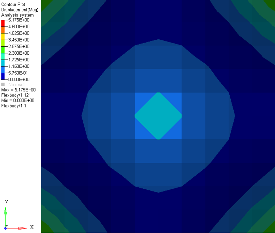This screenshot has width=275, height=233.
Task: Click the Analysis system legend label
Action: 18,15
